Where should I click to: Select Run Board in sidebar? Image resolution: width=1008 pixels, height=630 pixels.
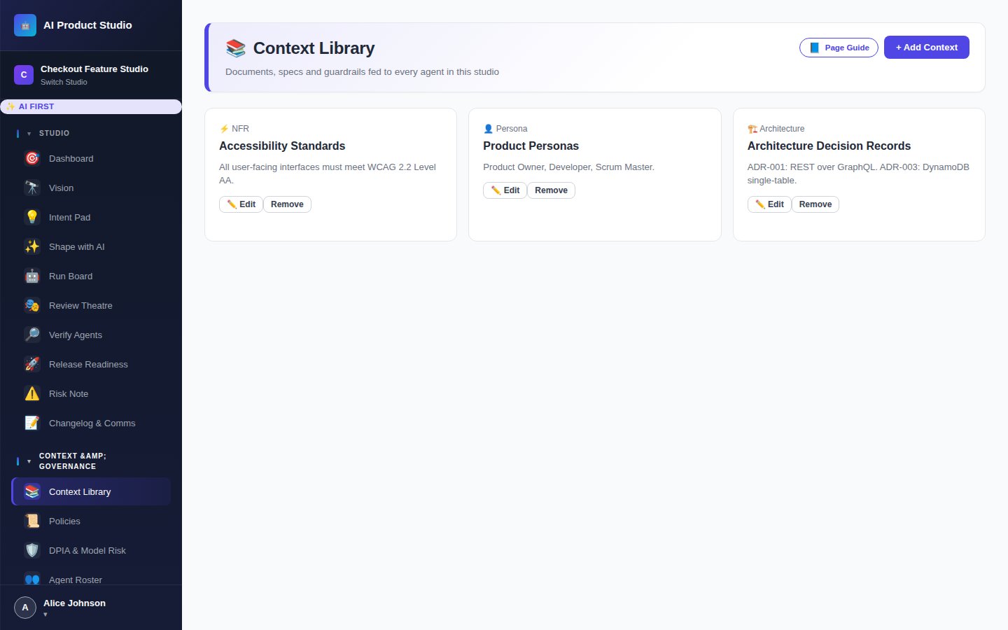[91, 276]
